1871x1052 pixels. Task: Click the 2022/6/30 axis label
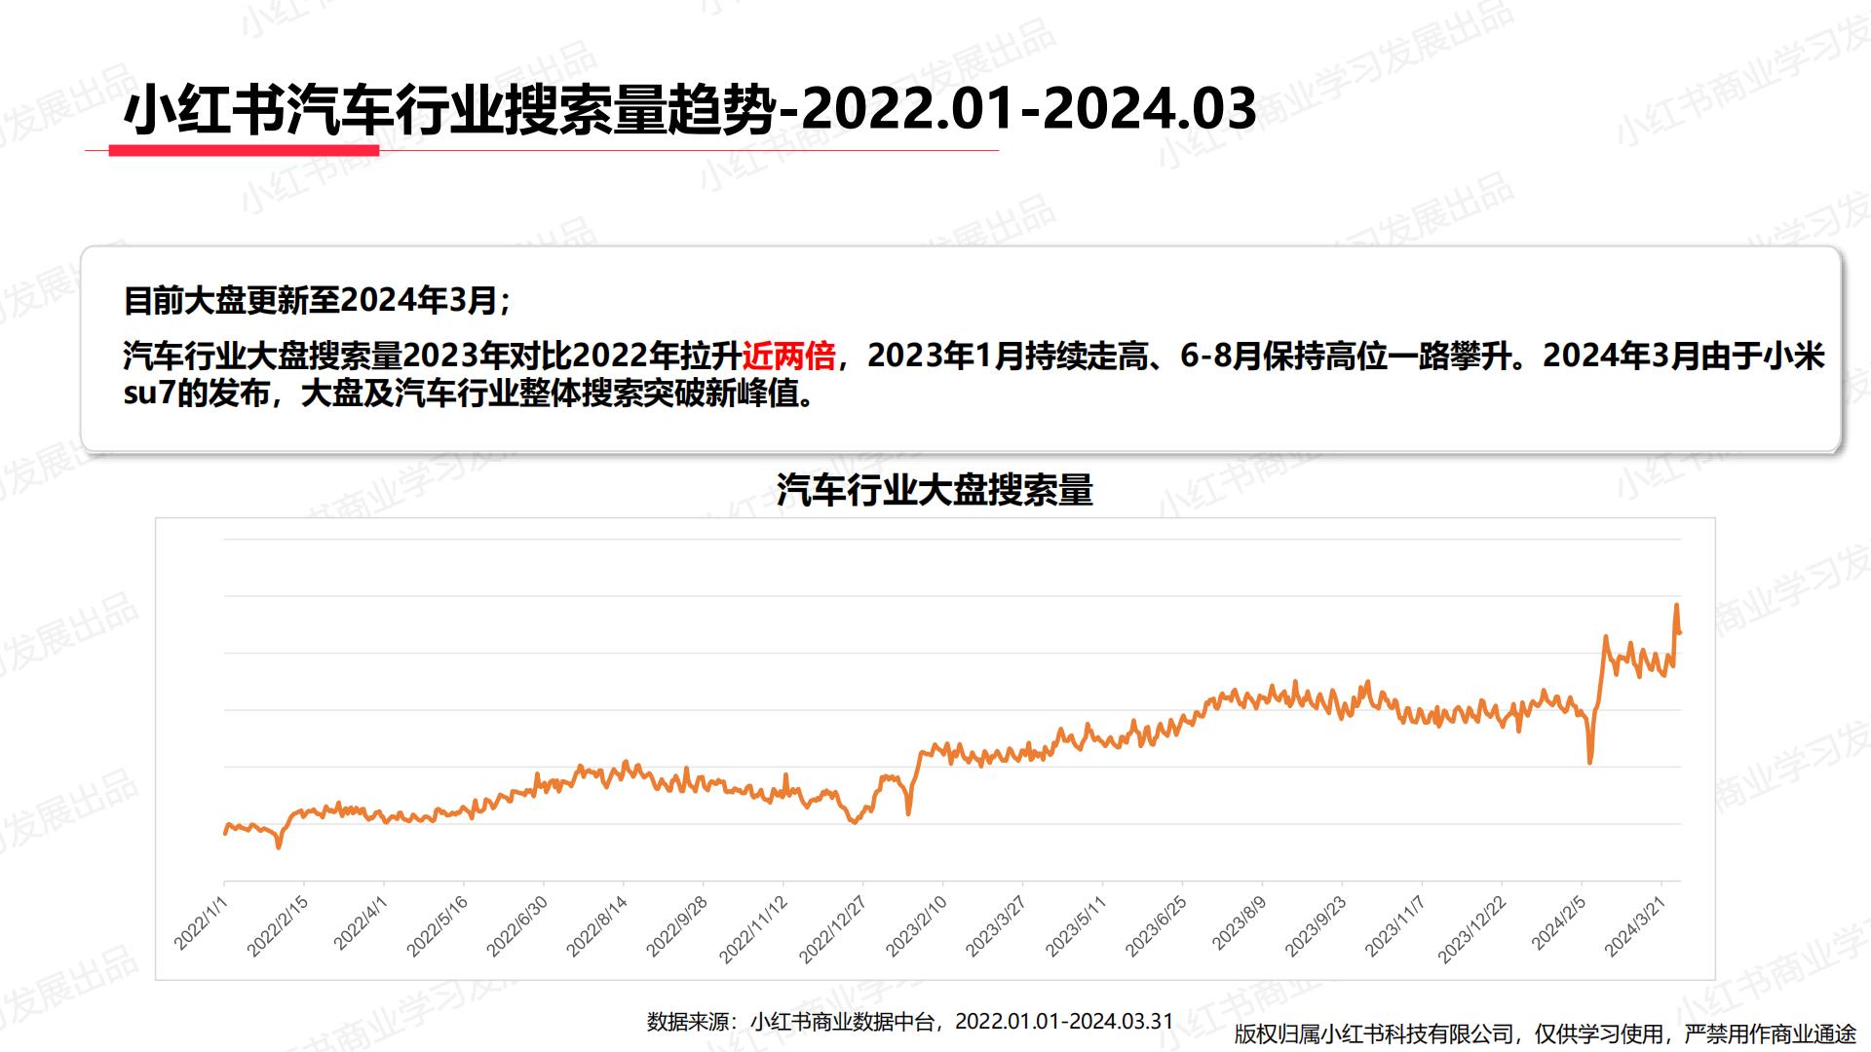516,926
